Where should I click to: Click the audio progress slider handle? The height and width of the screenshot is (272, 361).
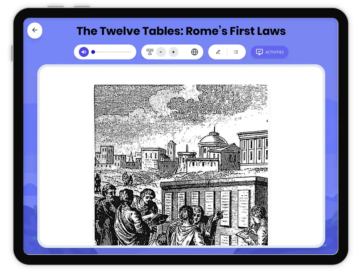[93, 52]
